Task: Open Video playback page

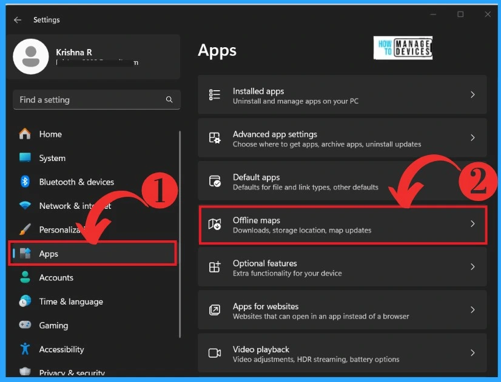Action: 342,353
